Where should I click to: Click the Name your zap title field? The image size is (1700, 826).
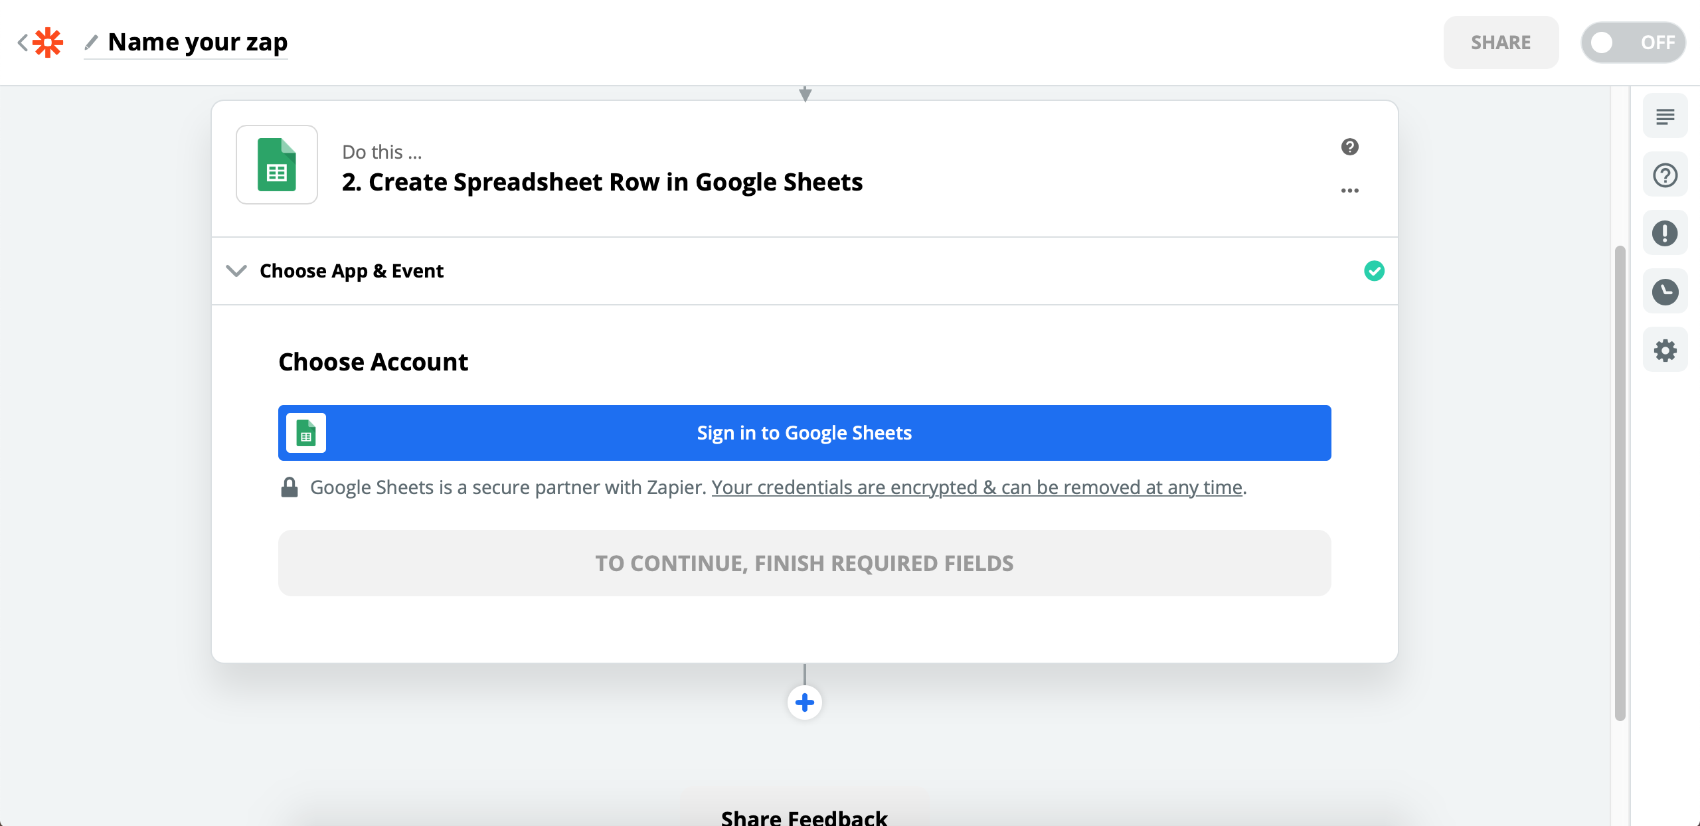tap(198, 42)
